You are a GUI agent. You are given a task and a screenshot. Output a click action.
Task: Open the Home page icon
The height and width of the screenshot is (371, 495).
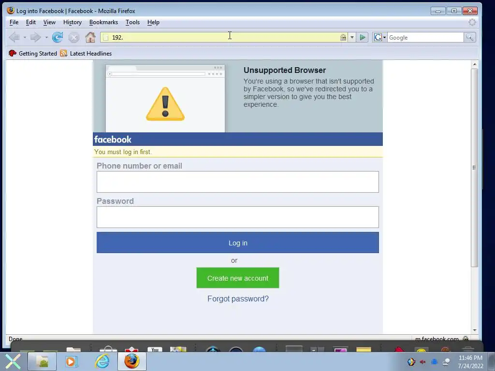click(x=90, y=37)
